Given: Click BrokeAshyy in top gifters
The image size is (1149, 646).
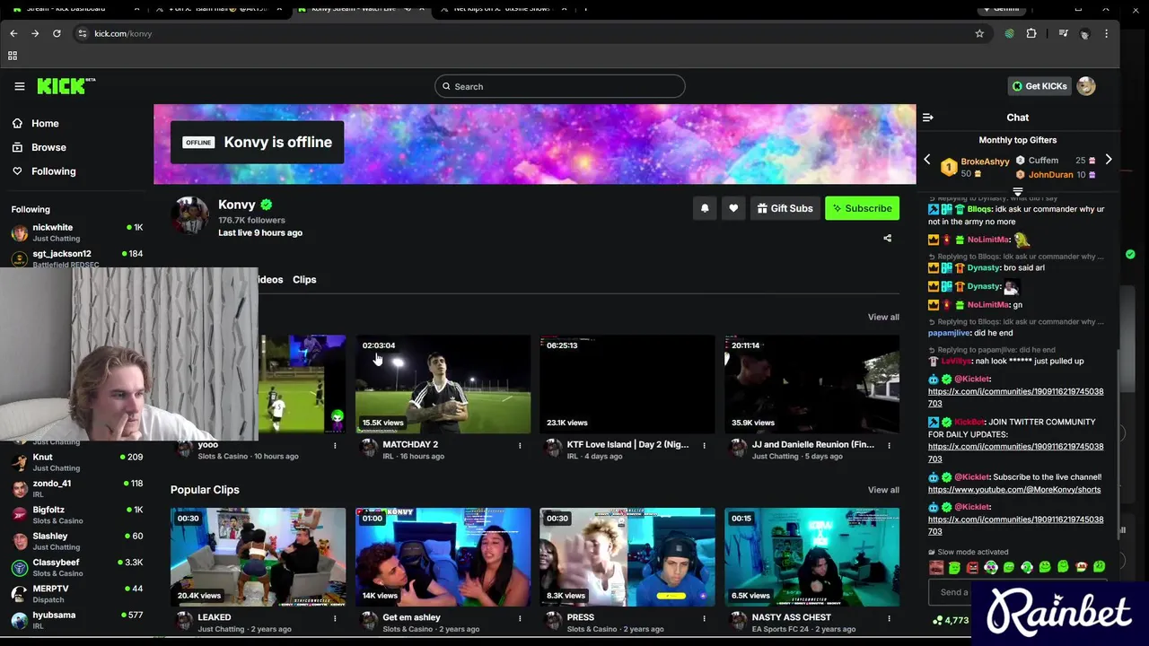Looking at the screenshot, I should 985,161.
